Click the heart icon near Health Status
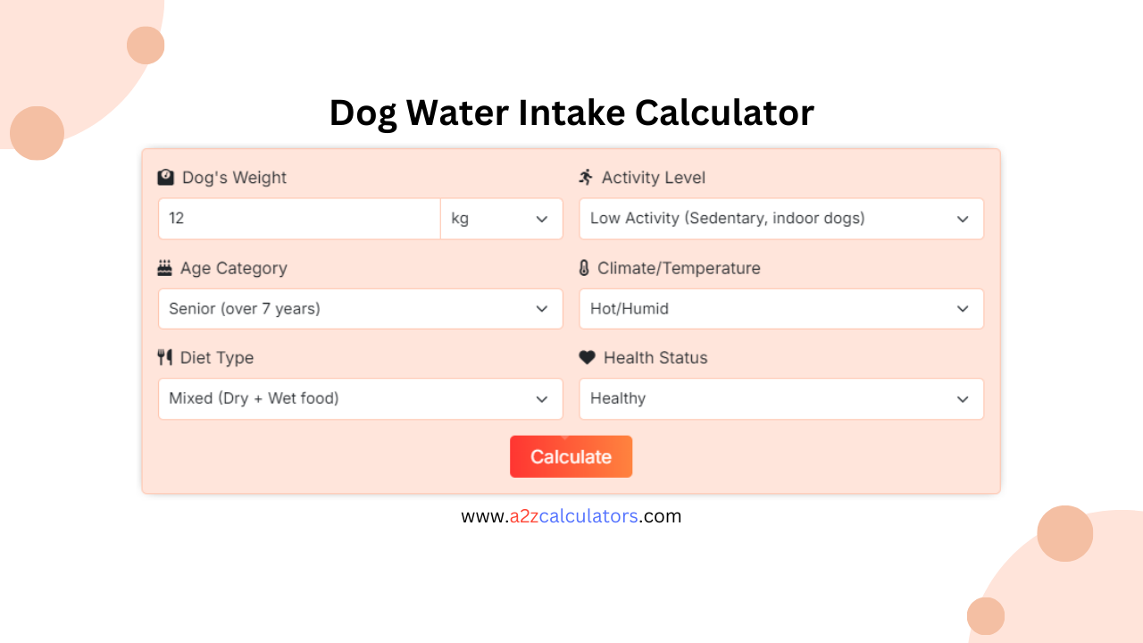The width and height of the screenshot is (1143, 643). 587,357
